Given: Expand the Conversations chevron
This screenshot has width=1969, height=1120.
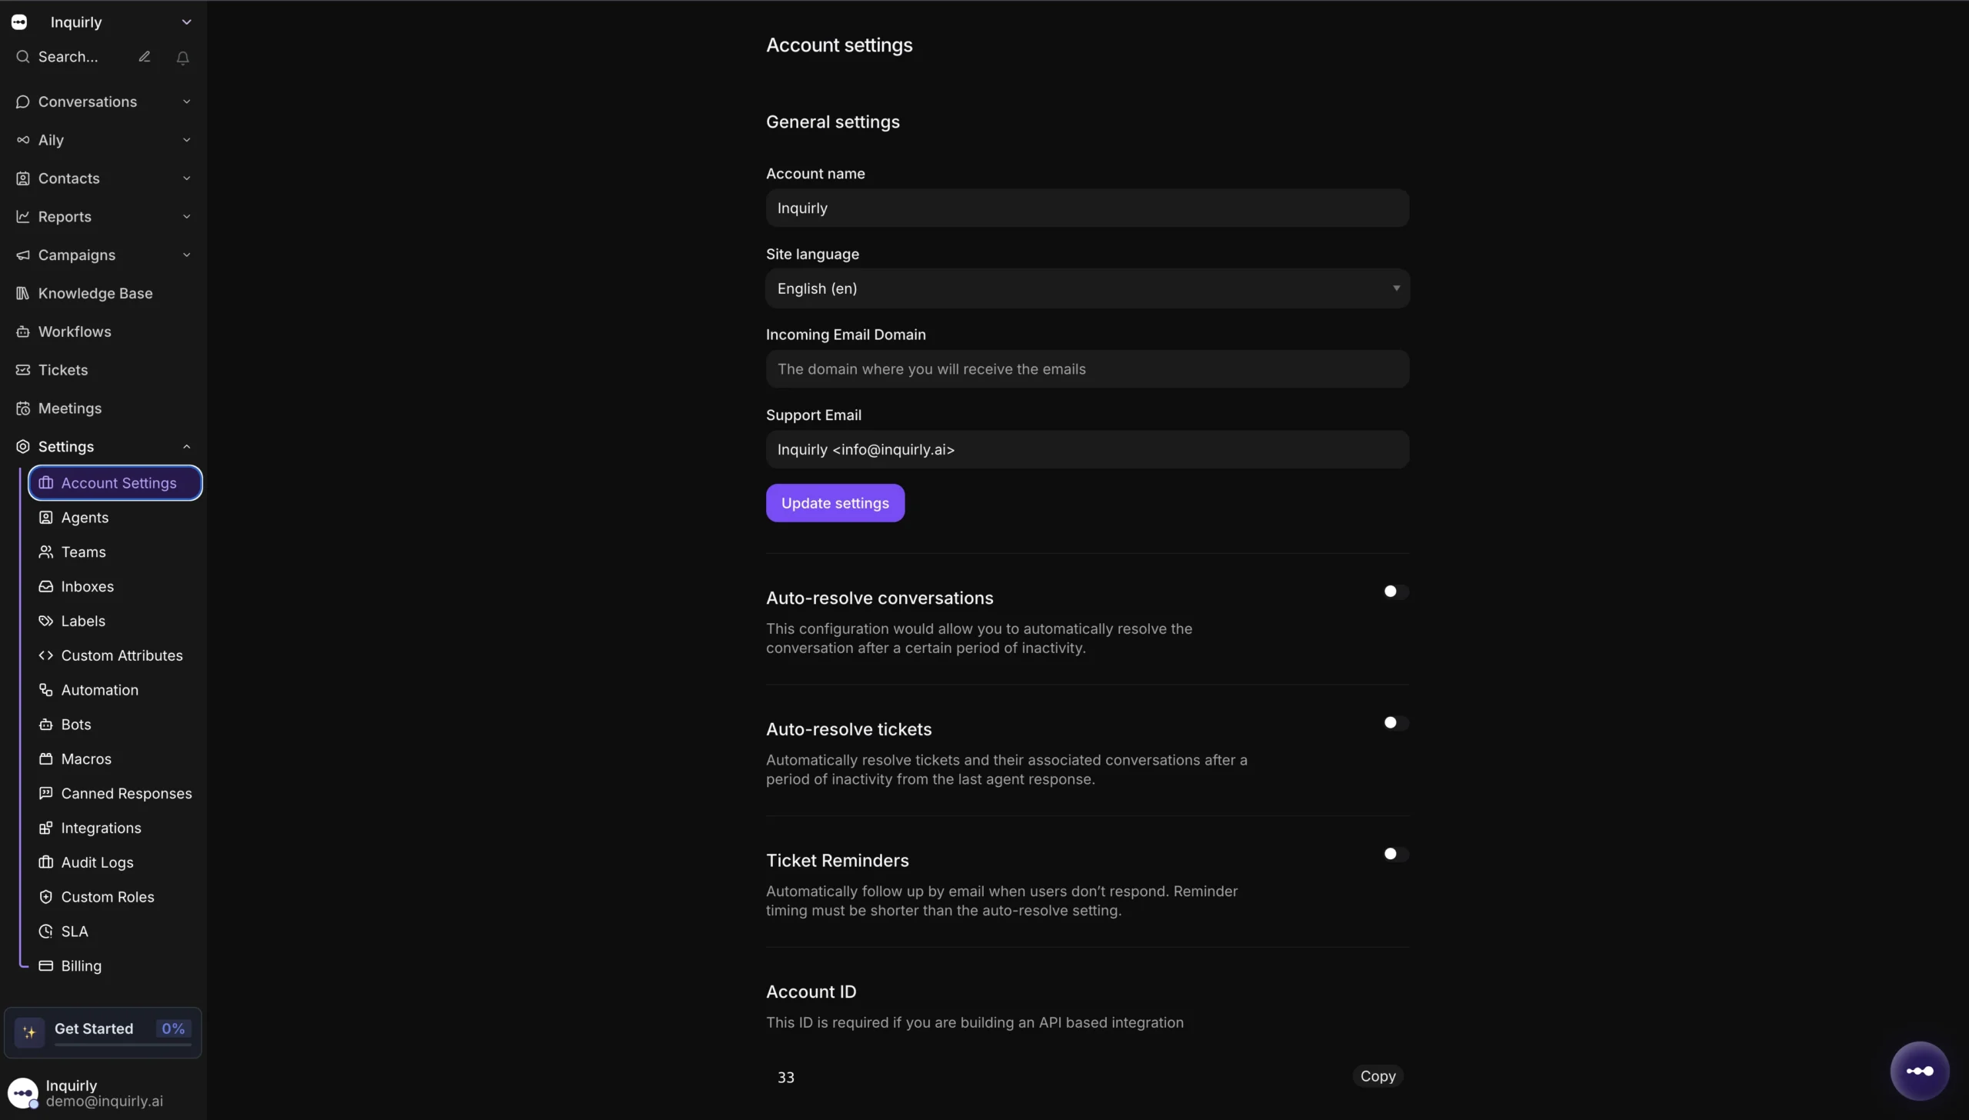Looking at the screenshot, I should 186,102.
